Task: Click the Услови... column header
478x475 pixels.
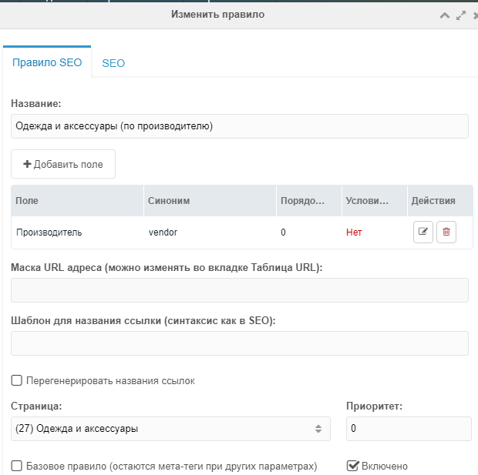Action: click(375, 201)
